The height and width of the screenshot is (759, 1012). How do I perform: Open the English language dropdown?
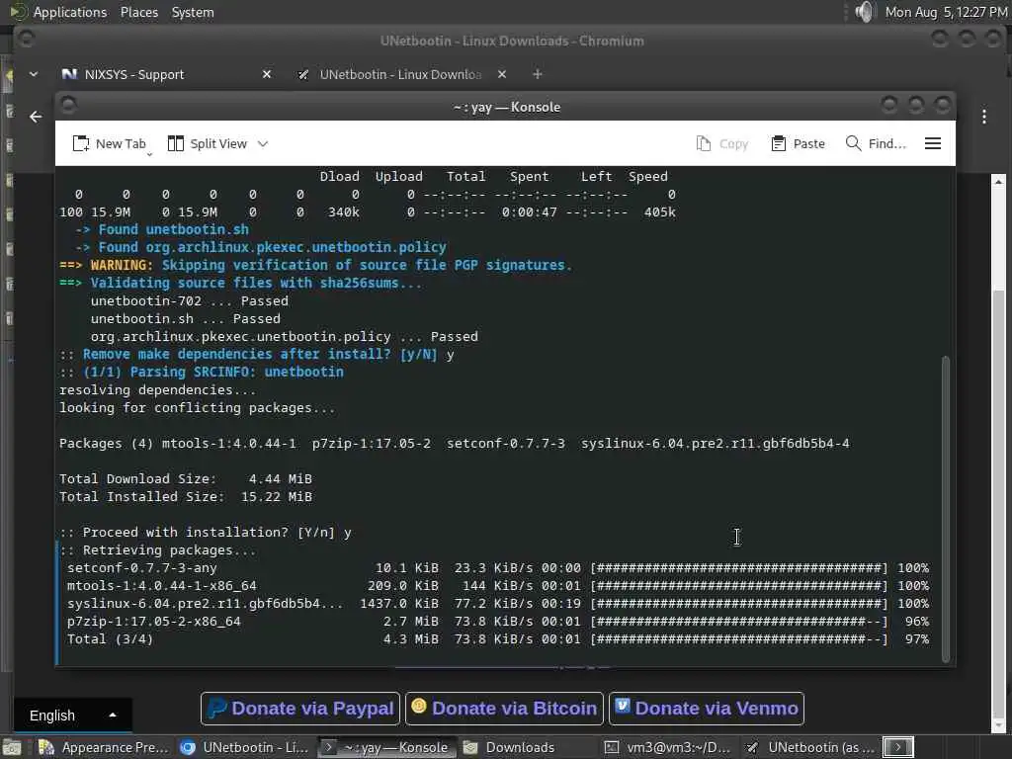pyautogui.click(x=72, y=716)
